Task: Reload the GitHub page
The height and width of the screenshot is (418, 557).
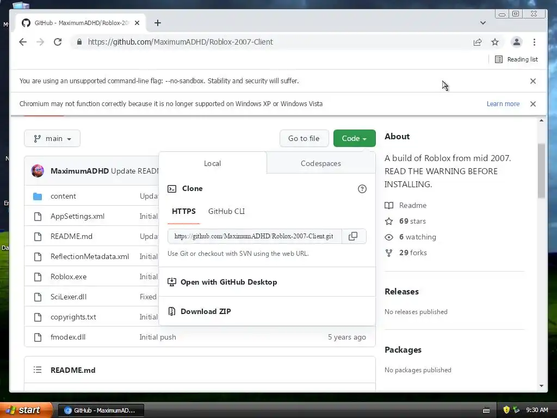Action: pyautogui.click(x=58, y=42)
